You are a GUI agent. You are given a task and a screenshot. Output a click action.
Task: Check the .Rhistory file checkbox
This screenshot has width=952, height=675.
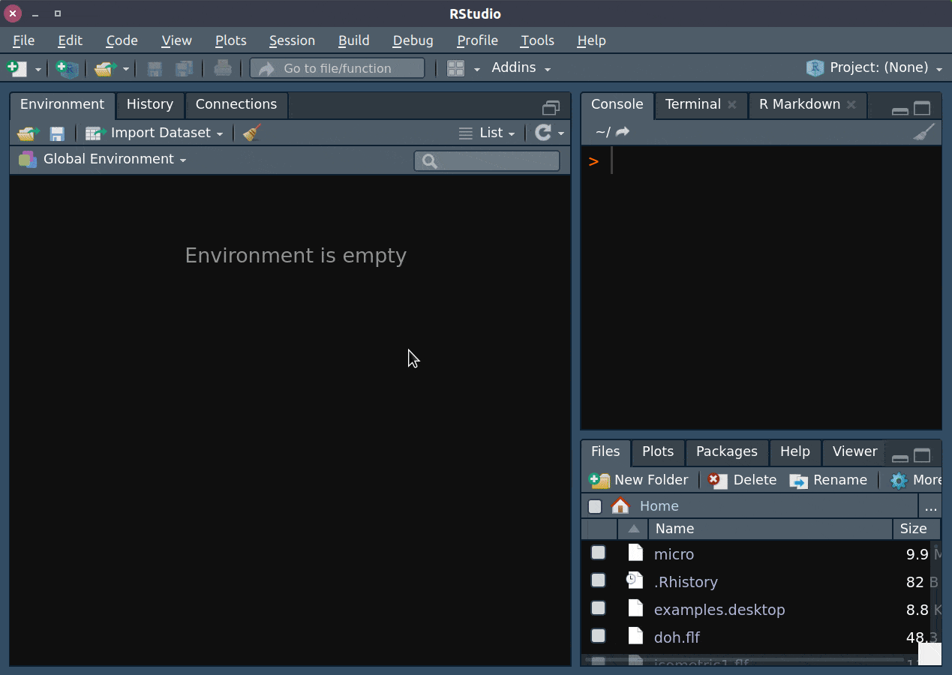pyautogui.click(x=598, y=580)
